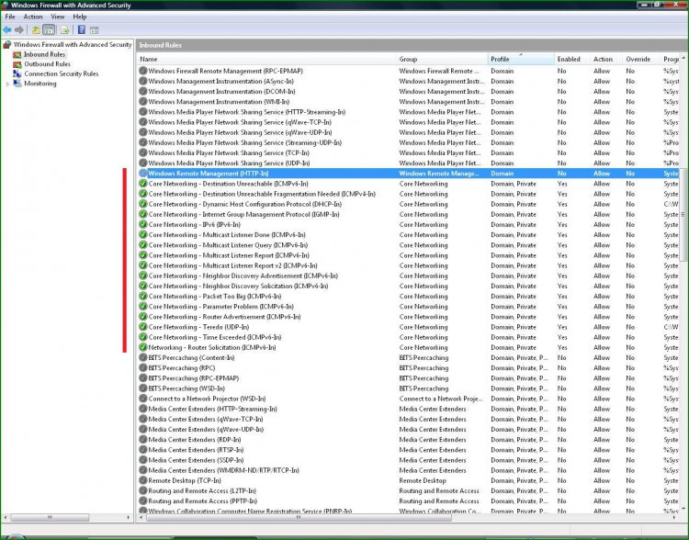Click the rules list vertical scrollbar thumb
The height and width of the screenshot is (540, 689).
[683, 214]
